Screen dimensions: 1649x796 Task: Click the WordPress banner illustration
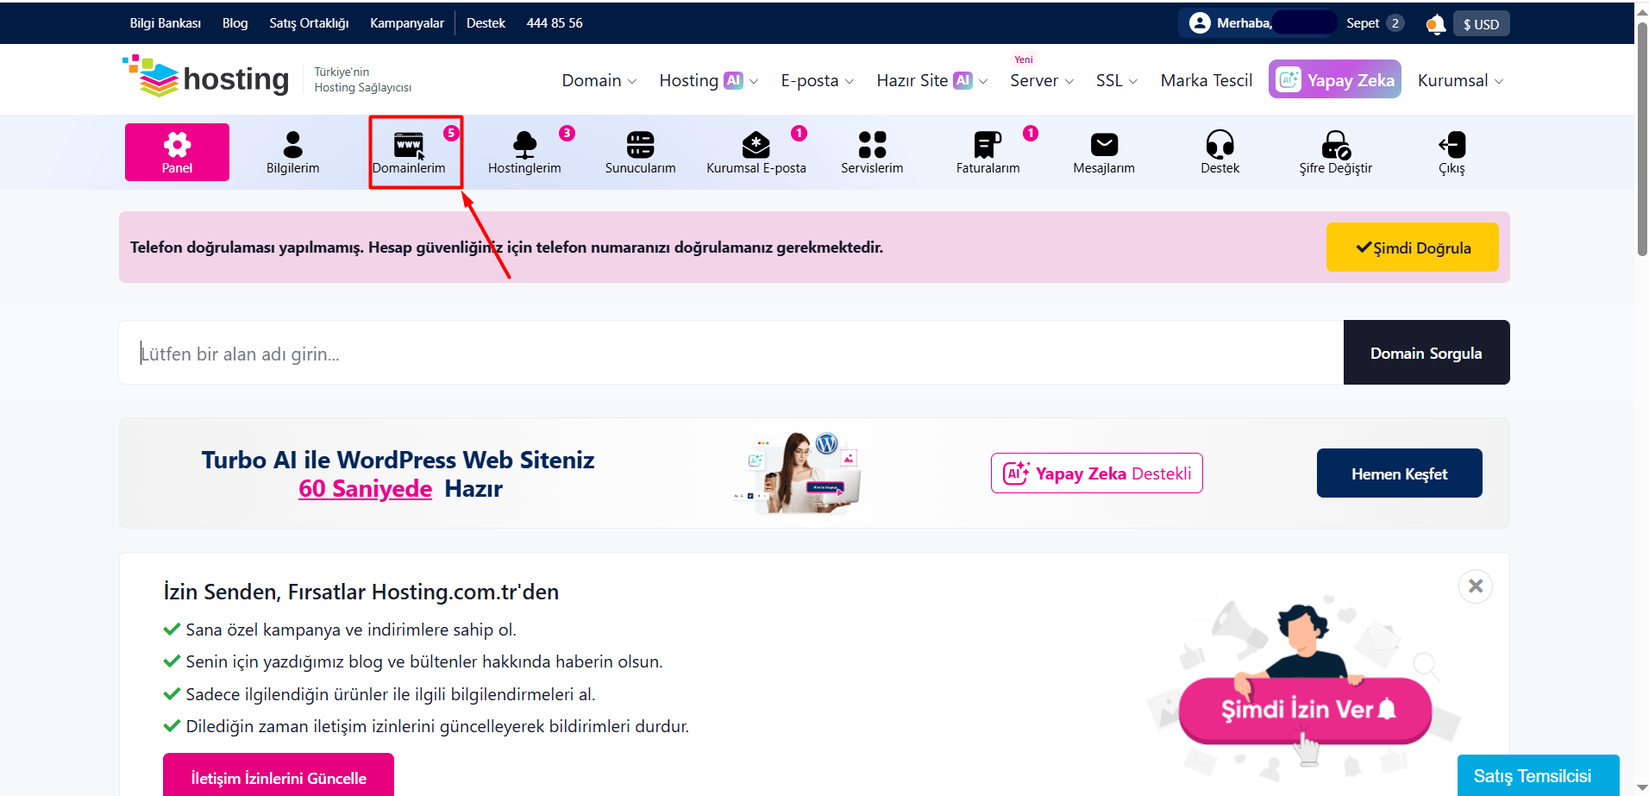pos(797,473)
